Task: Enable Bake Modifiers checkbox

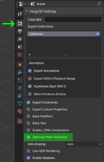Action: 28,116
